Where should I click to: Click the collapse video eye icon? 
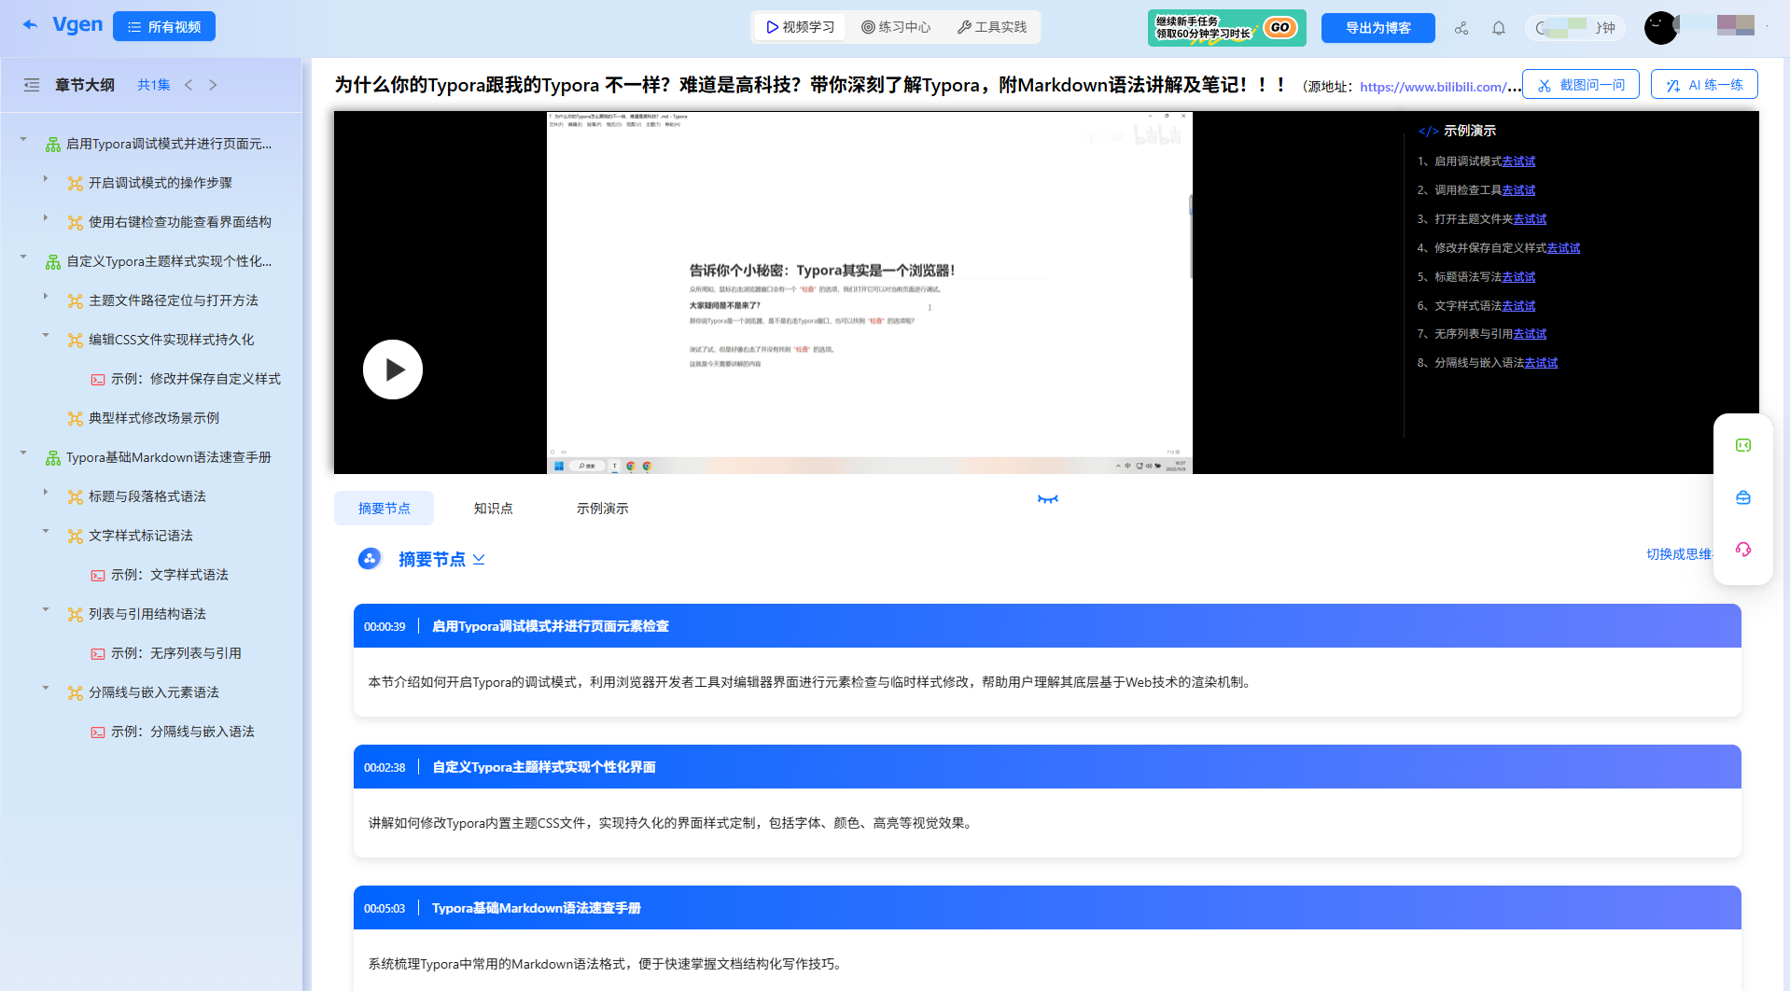tap(1048, 499)
